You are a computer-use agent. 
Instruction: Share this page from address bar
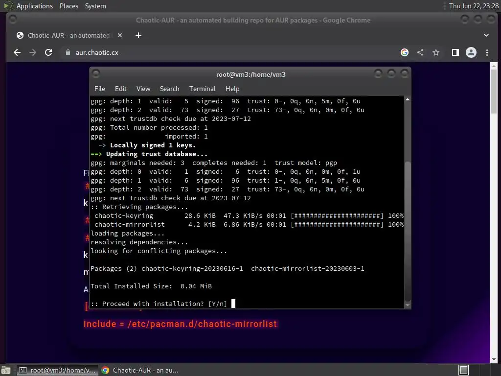pyautogui.click(x=420, y=52)
